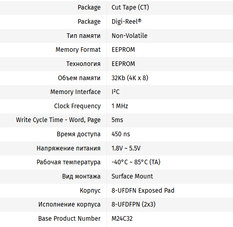Screen dimensions: 233x227
Task: Click the '8-UFDFN Exposed Pad' case value
Action: 143,190
